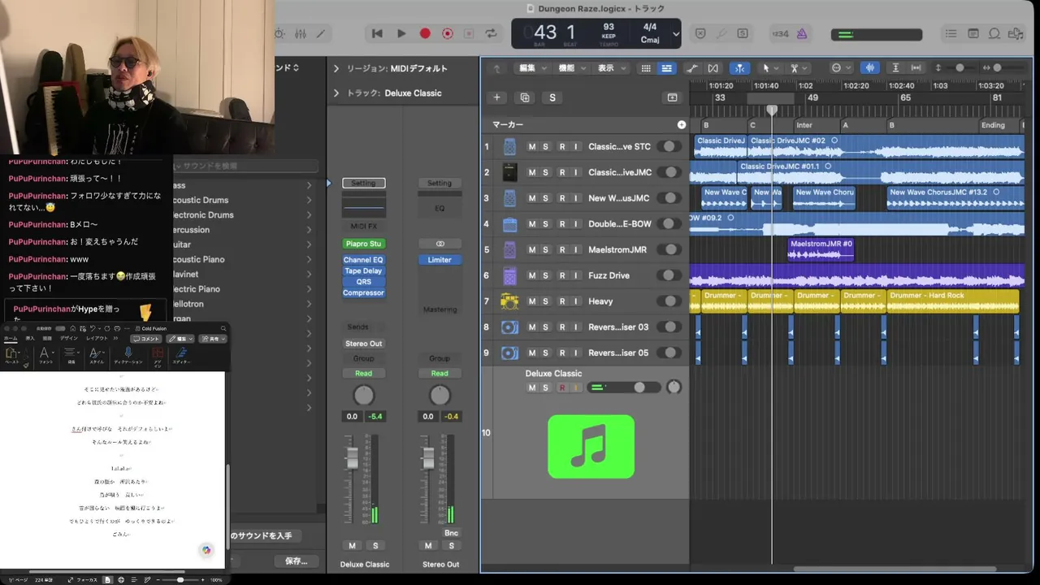Open the Limiter plugin on Stereo Out
1040x585 pixels.
pos(440,260)
